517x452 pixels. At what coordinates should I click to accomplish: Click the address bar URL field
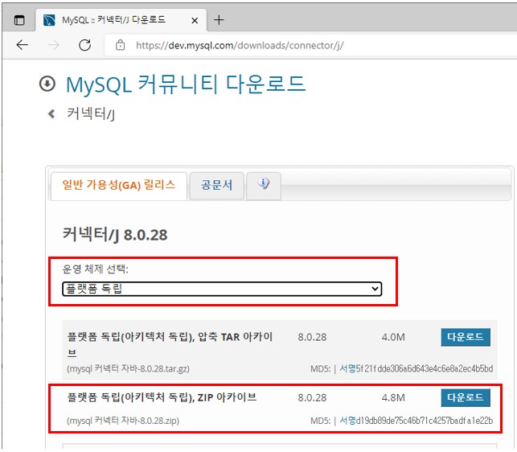click(310, 45)
